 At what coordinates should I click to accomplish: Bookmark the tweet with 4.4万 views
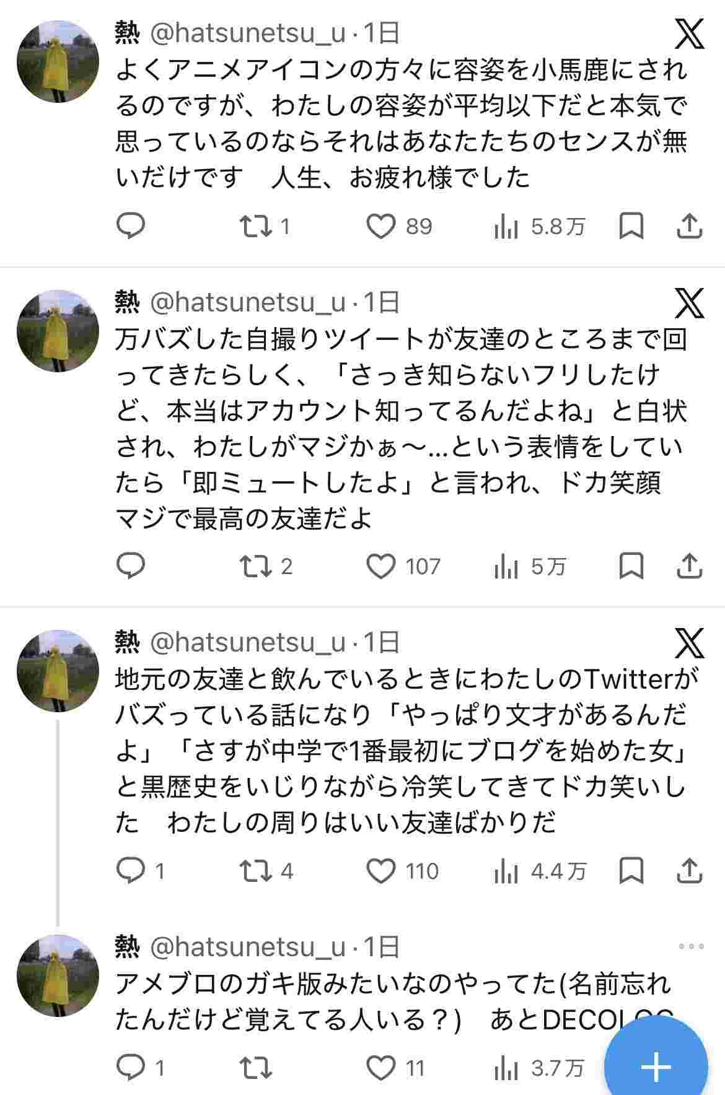click(x=631, y=871)
